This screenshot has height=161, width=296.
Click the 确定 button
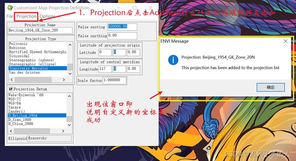[x=271, y=87]
